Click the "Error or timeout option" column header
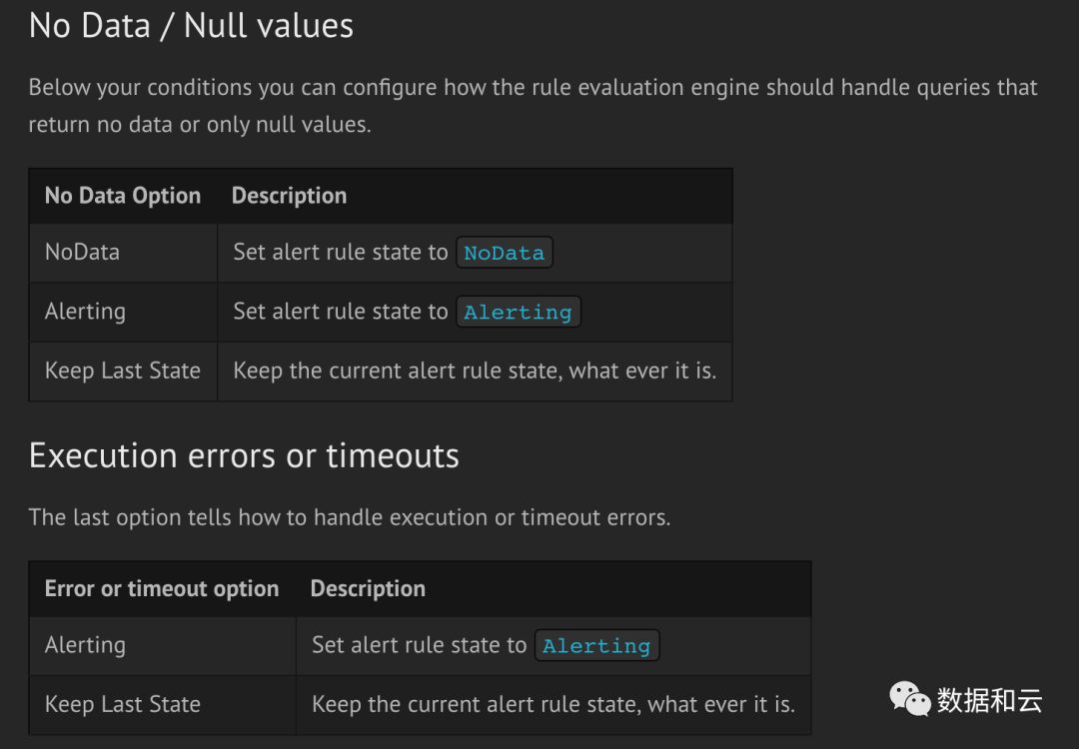 162,589
